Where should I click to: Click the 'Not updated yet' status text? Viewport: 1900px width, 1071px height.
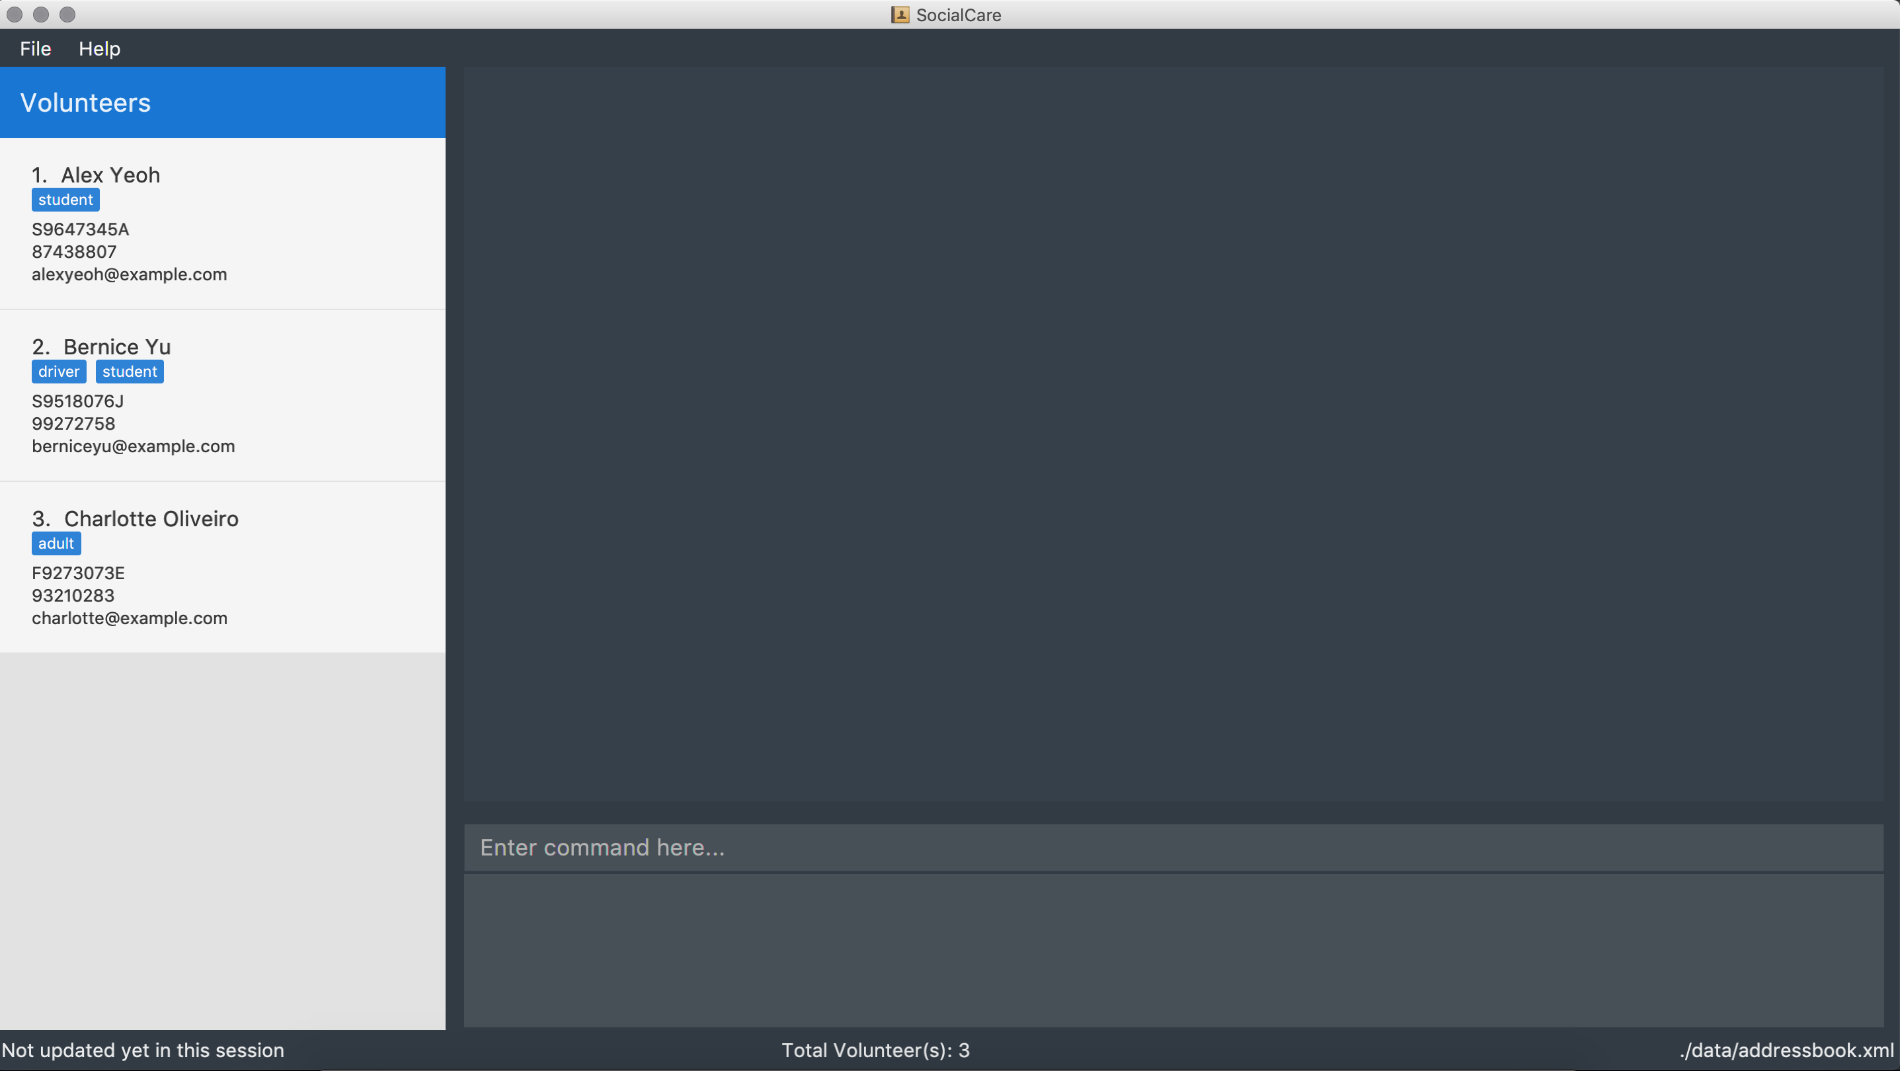point(143,1051)
